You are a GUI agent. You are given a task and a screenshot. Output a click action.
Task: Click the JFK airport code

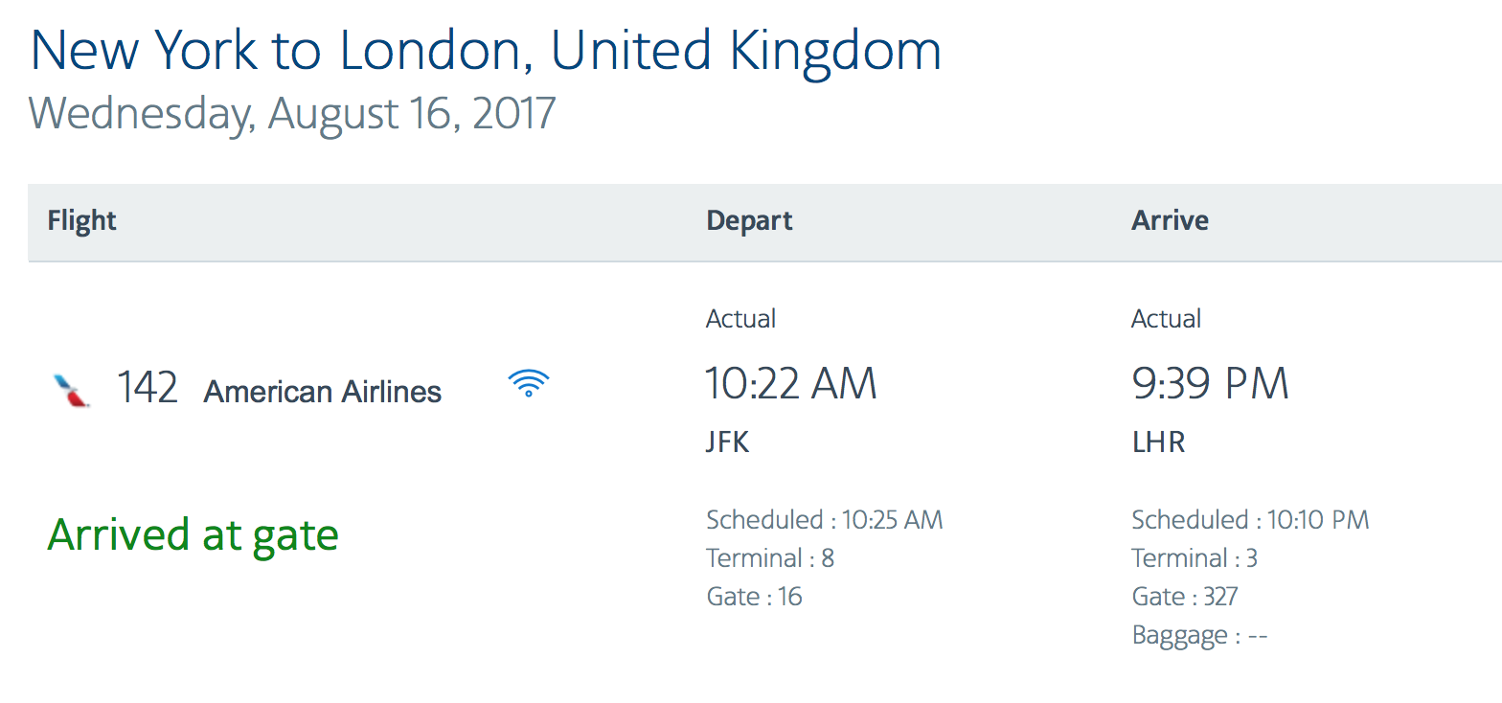click(728, 442)
